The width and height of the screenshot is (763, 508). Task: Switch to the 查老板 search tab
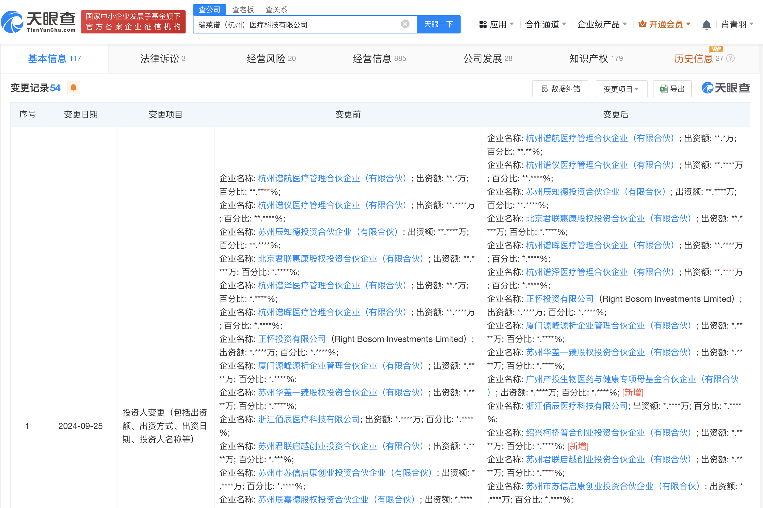[243, 9]
